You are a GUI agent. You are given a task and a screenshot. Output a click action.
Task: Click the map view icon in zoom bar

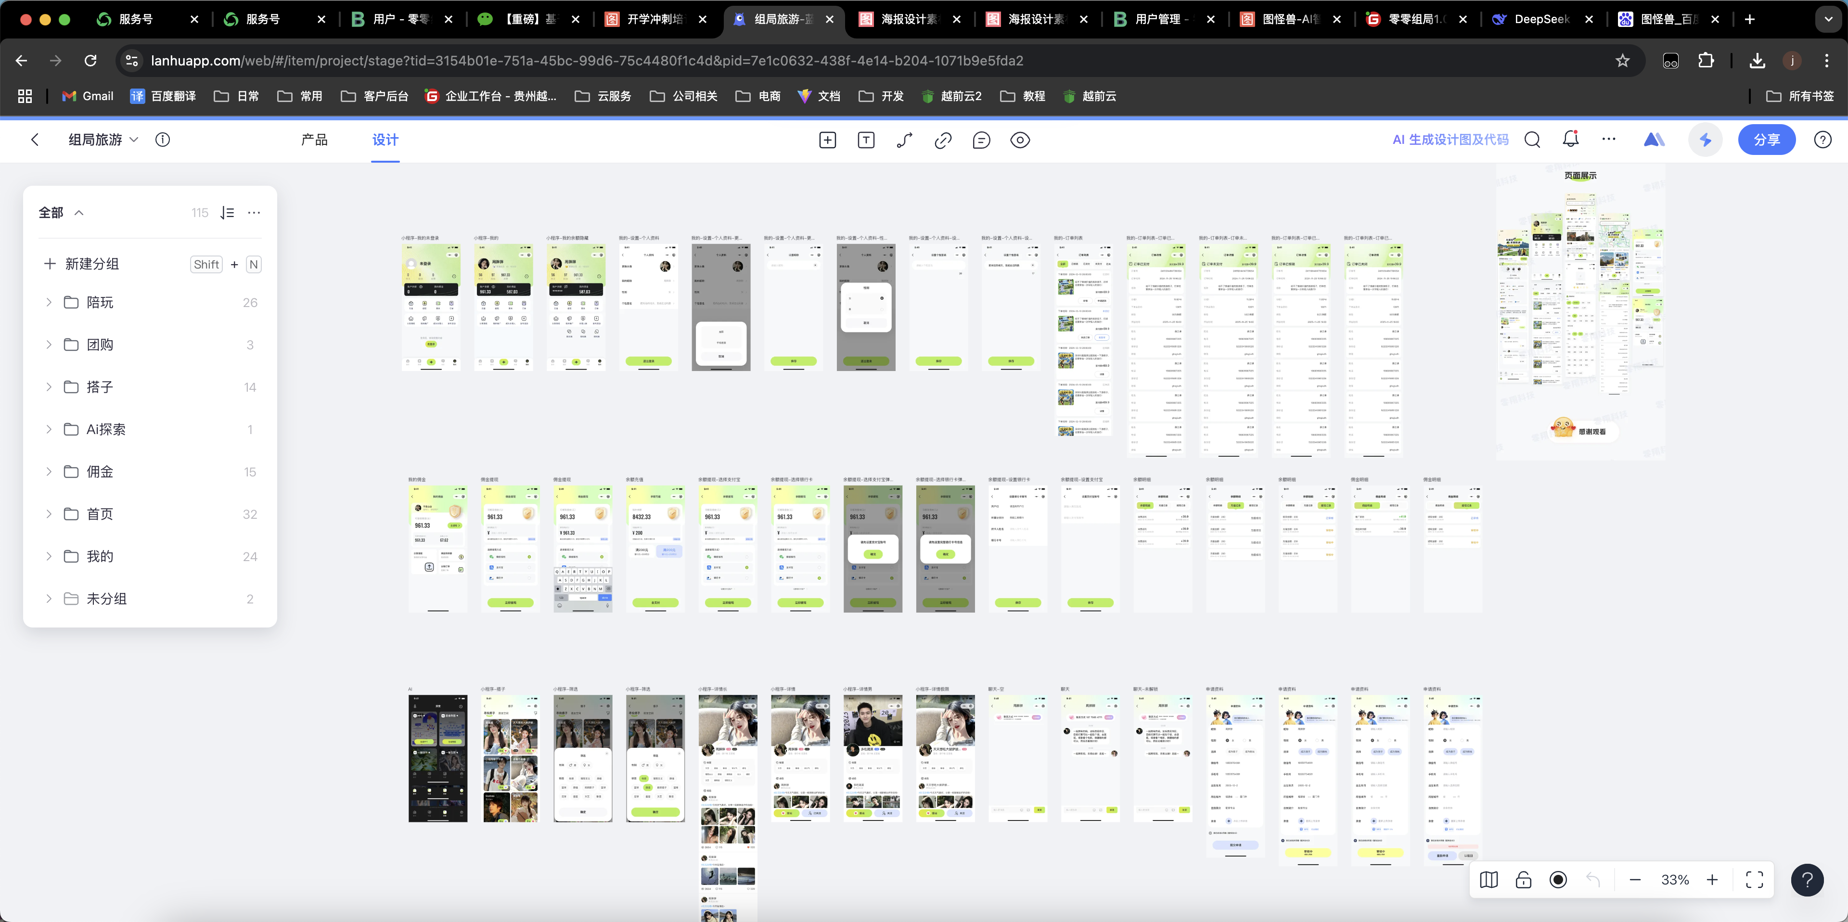click(x=1489, y=880)
